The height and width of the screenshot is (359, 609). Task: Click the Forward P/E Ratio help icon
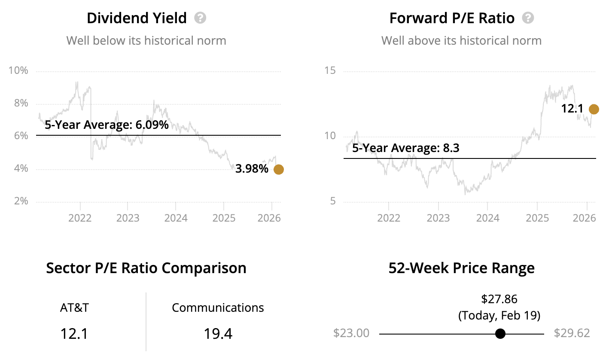(x=528, y=18)
